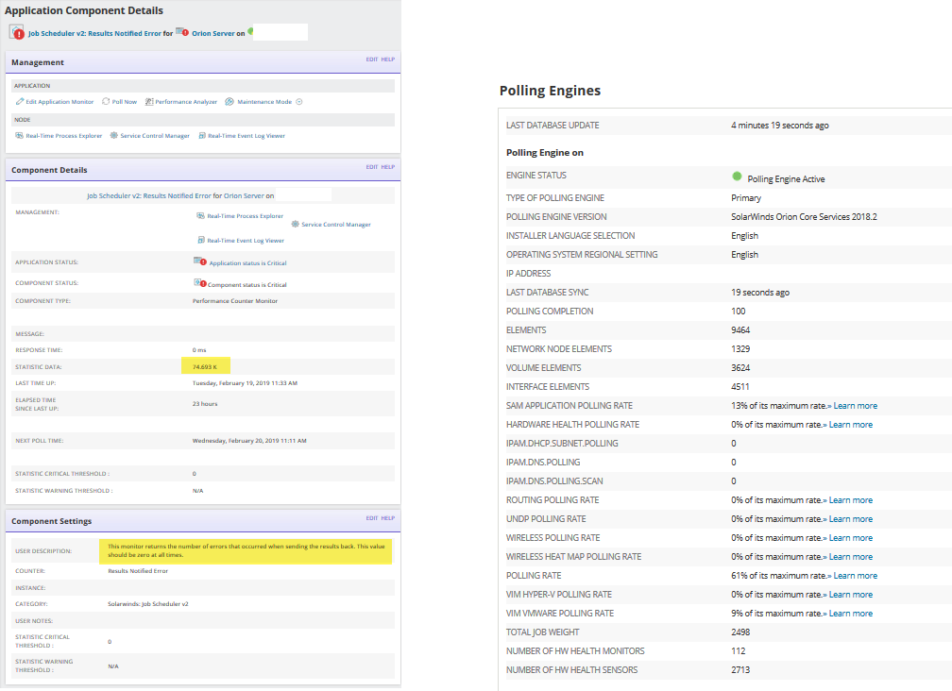Click last database update 4 minutes 19 seconds ago
The image size is (952, 691).
point(779,125)
